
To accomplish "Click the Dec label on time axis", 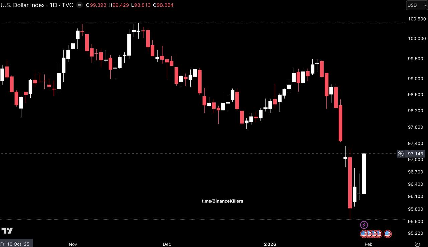I will coord(167,244).
